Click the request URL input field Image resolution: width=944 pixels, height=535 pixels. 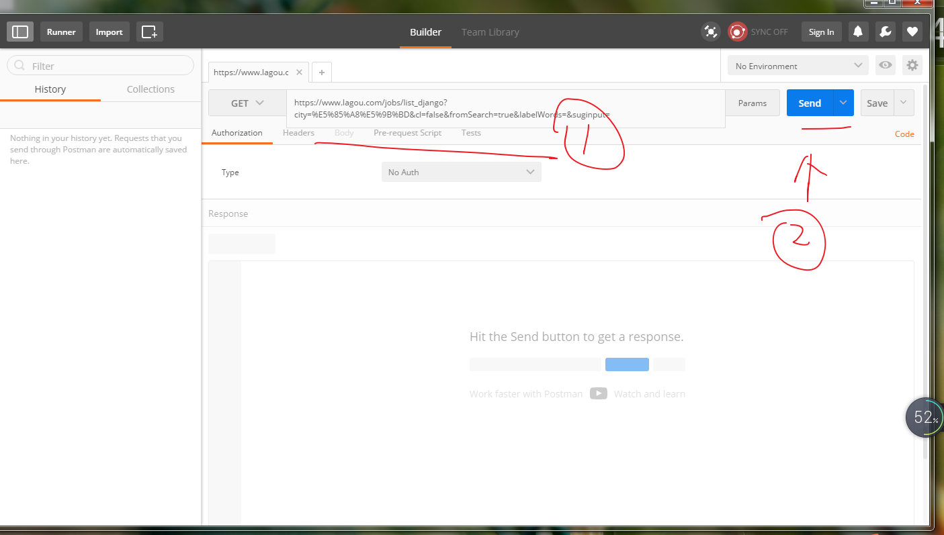coord(506,109)
